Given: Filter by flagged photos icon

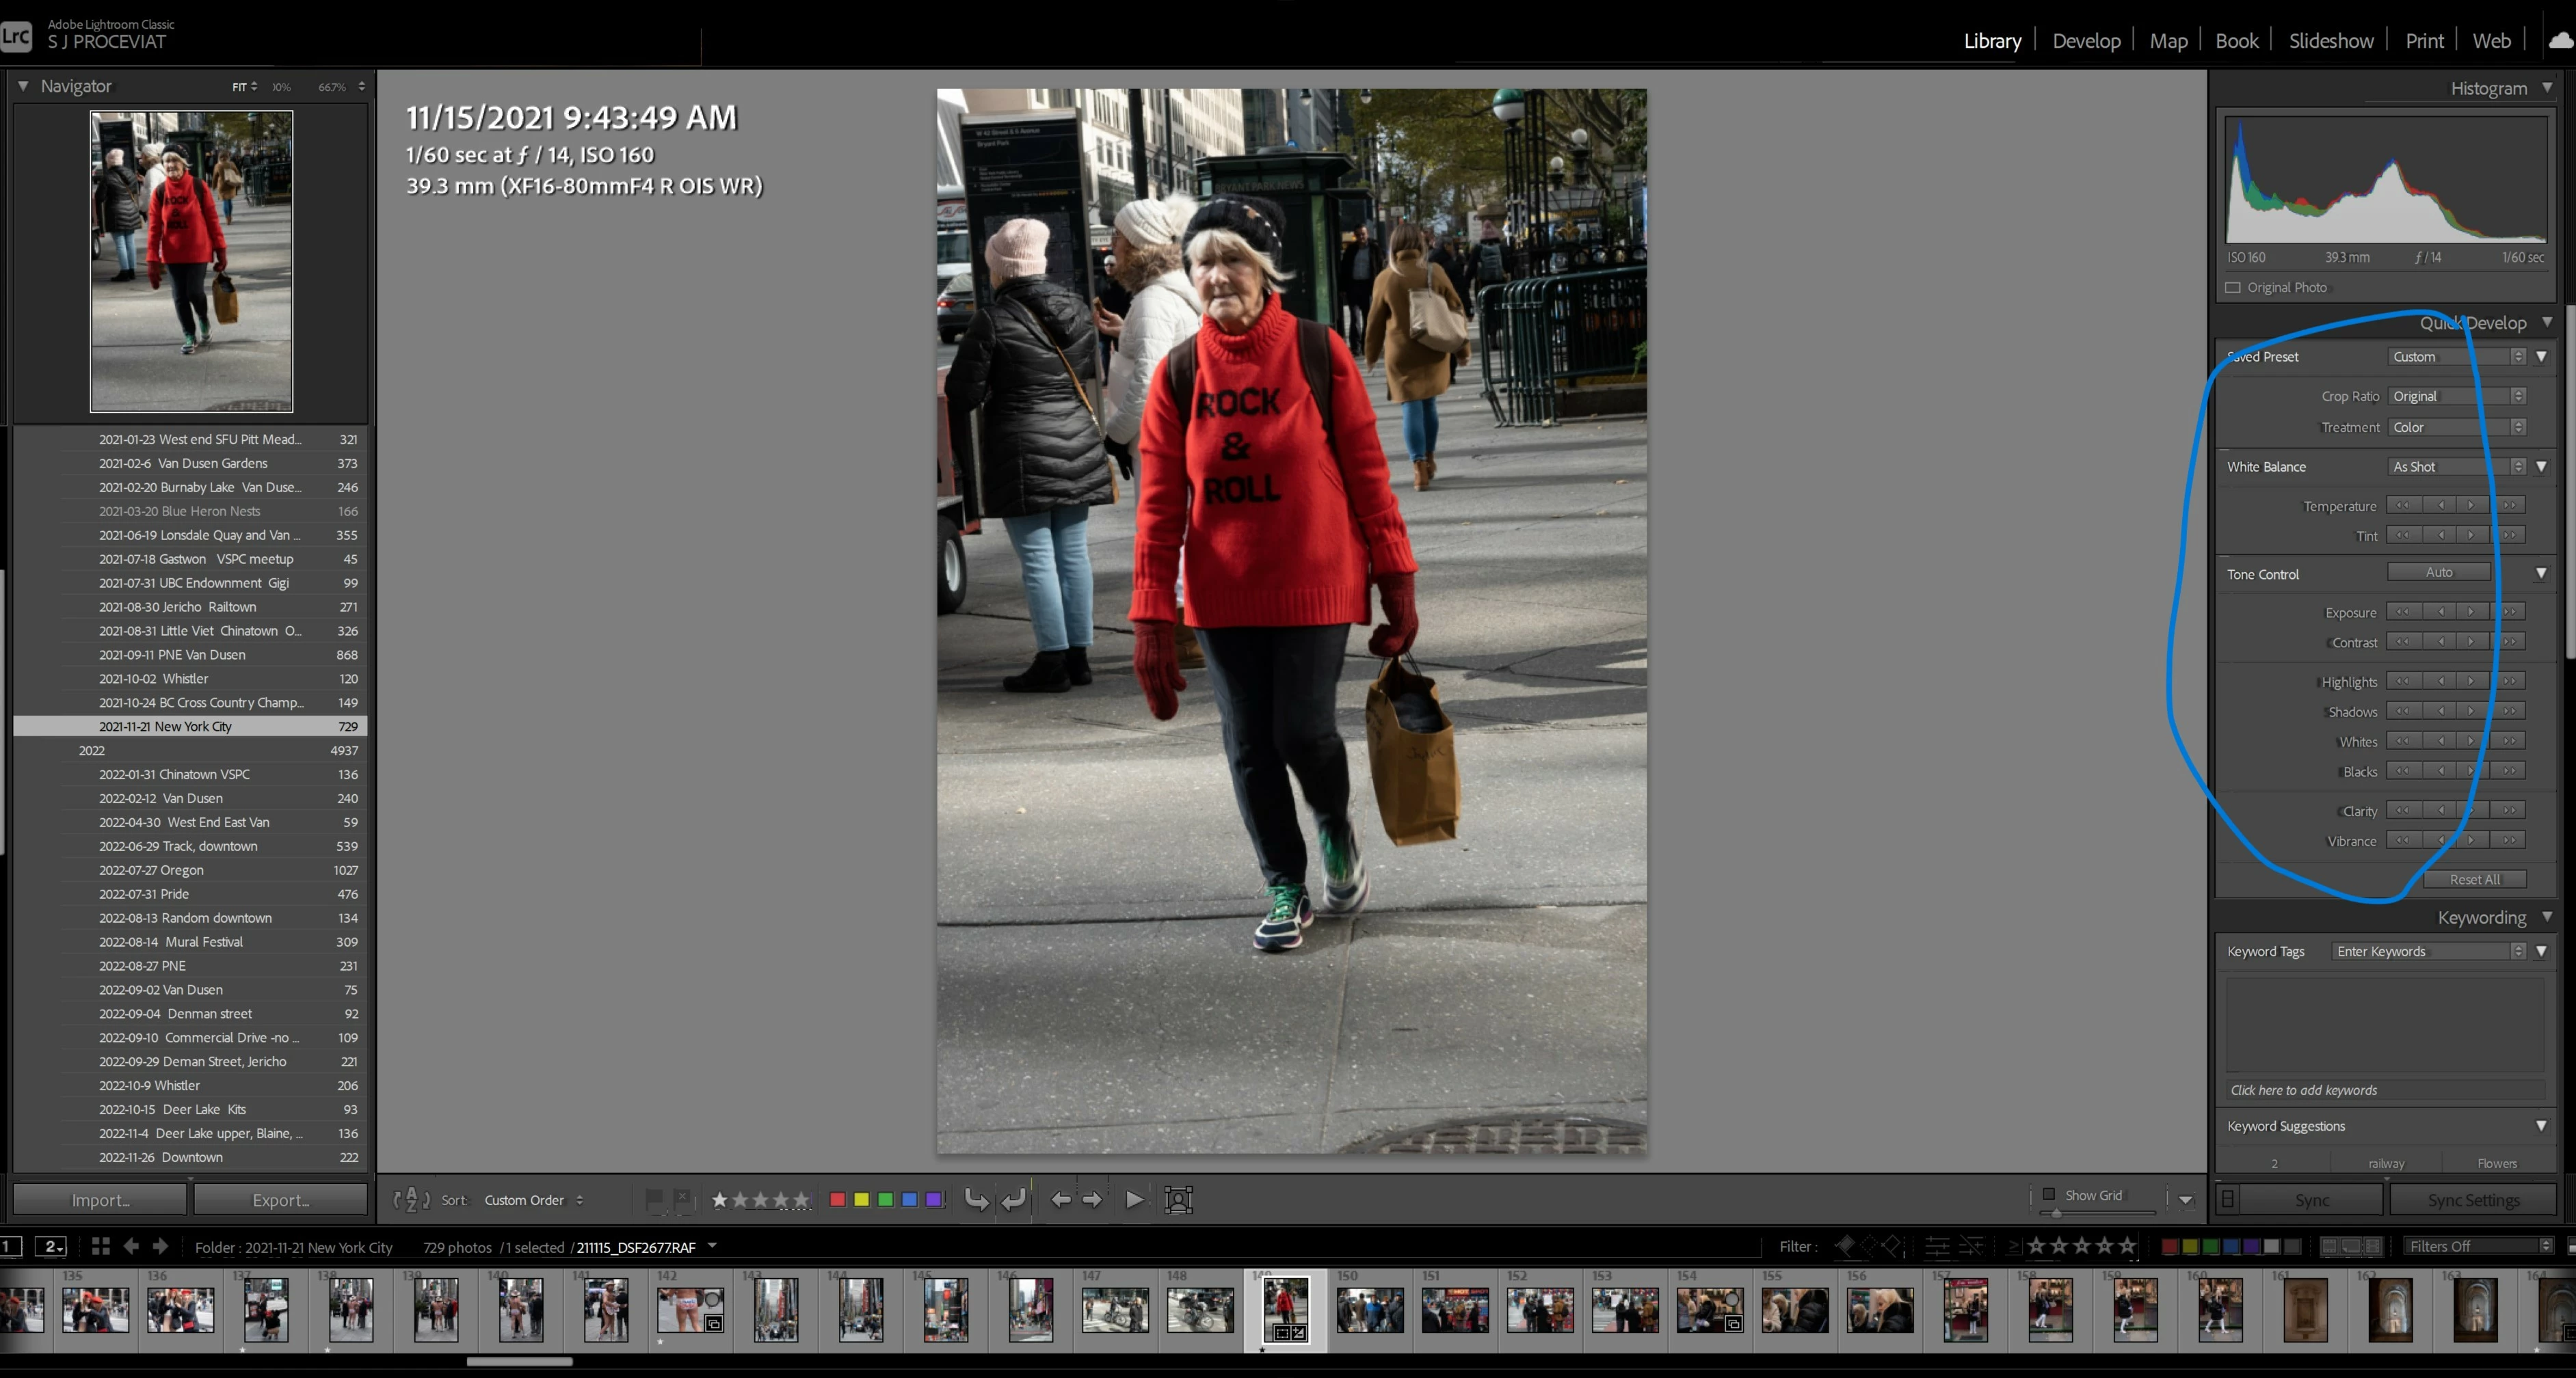Looking at the screenshot, I should click(1846, 1246).
